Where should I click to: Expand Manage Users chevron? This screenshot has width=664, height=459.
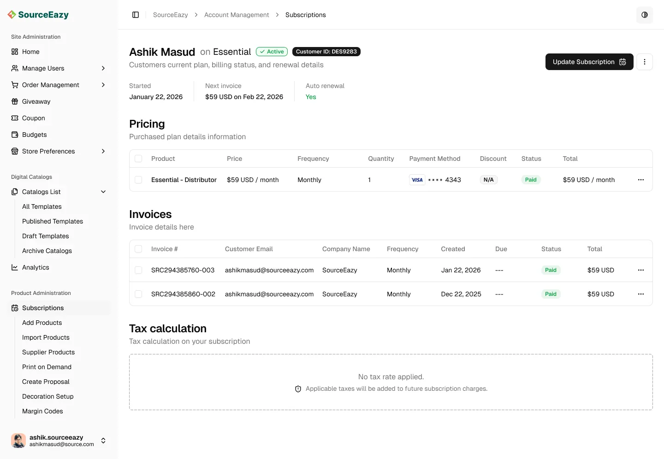coord(103,68)
